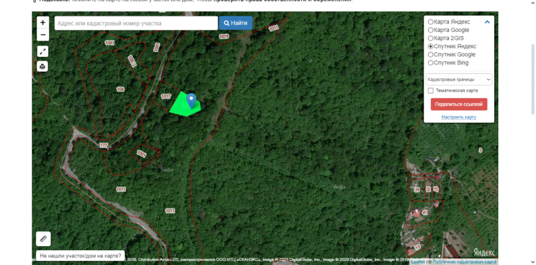
Task: Click Не нашли участок/дом на карте prompt
Action: (80, 256)
